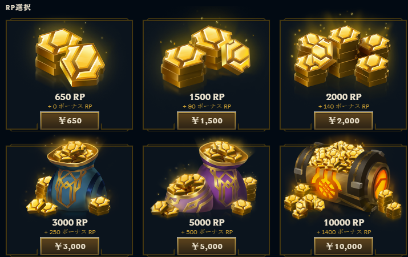This screenshot has width=408, height=257.
Task: Click the +1400 ボーナス RP bonus text
Action: coord(344,232)
